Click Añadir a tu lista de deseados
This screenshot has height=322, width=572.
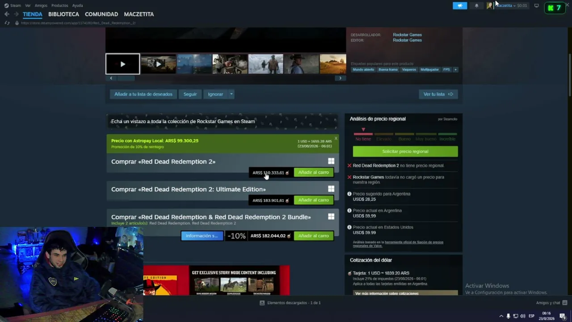coord(143,94)
